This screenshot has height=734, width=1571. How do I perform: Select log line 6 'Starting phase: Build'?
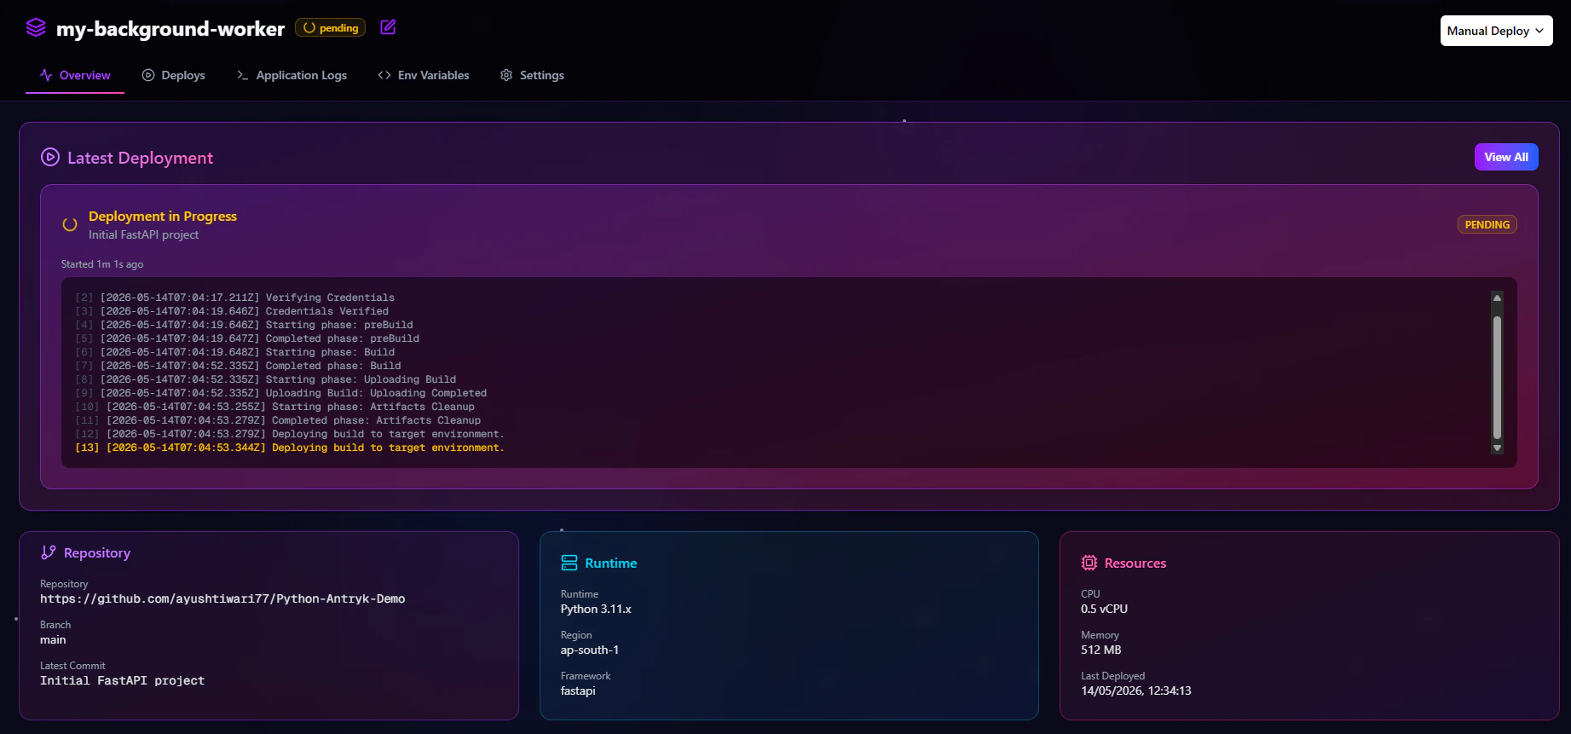coord(235,352)
